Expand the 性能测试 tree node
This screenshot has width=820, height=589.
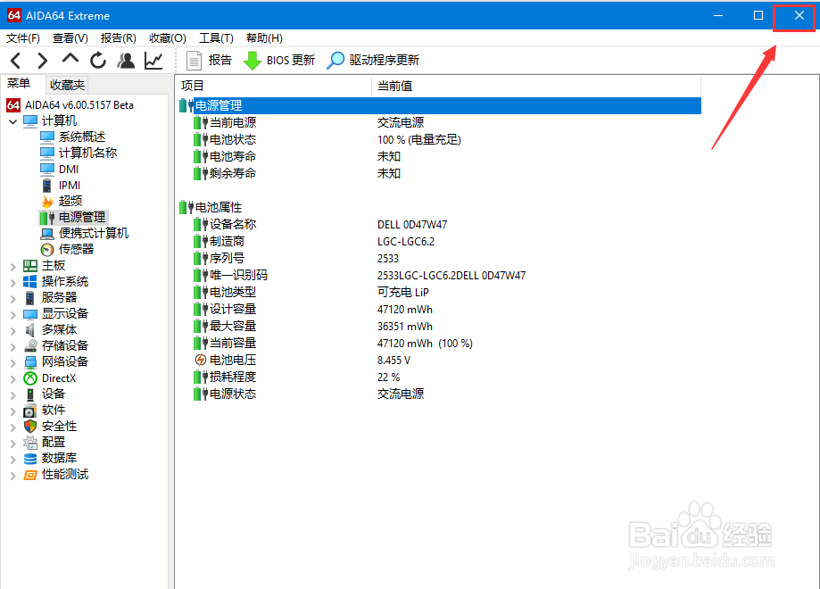(x=13, y=476)
